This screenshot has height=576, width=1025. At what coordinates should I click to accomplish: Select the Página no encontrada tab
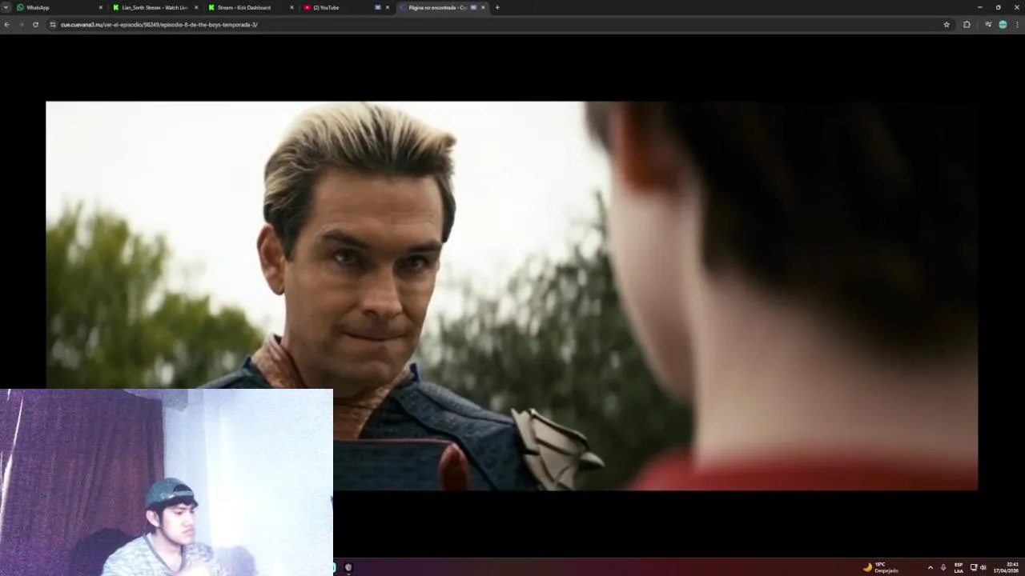point(443,7)
